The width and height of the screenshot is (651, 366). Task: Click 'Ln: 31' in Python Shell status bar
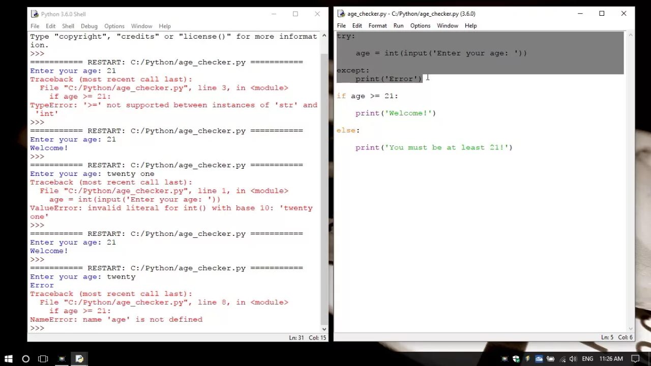point(297,338)
